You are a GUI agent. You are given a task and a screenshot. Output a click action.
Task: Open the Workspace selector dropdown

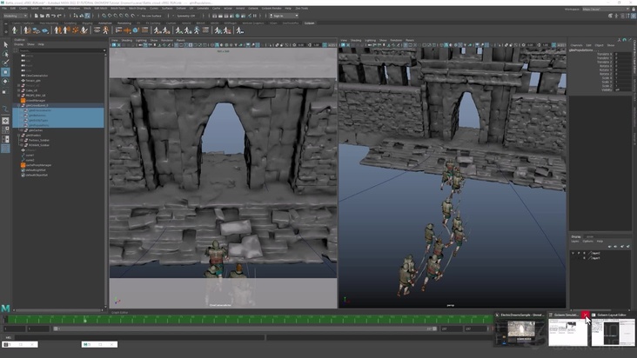click(x=606, y=9)
